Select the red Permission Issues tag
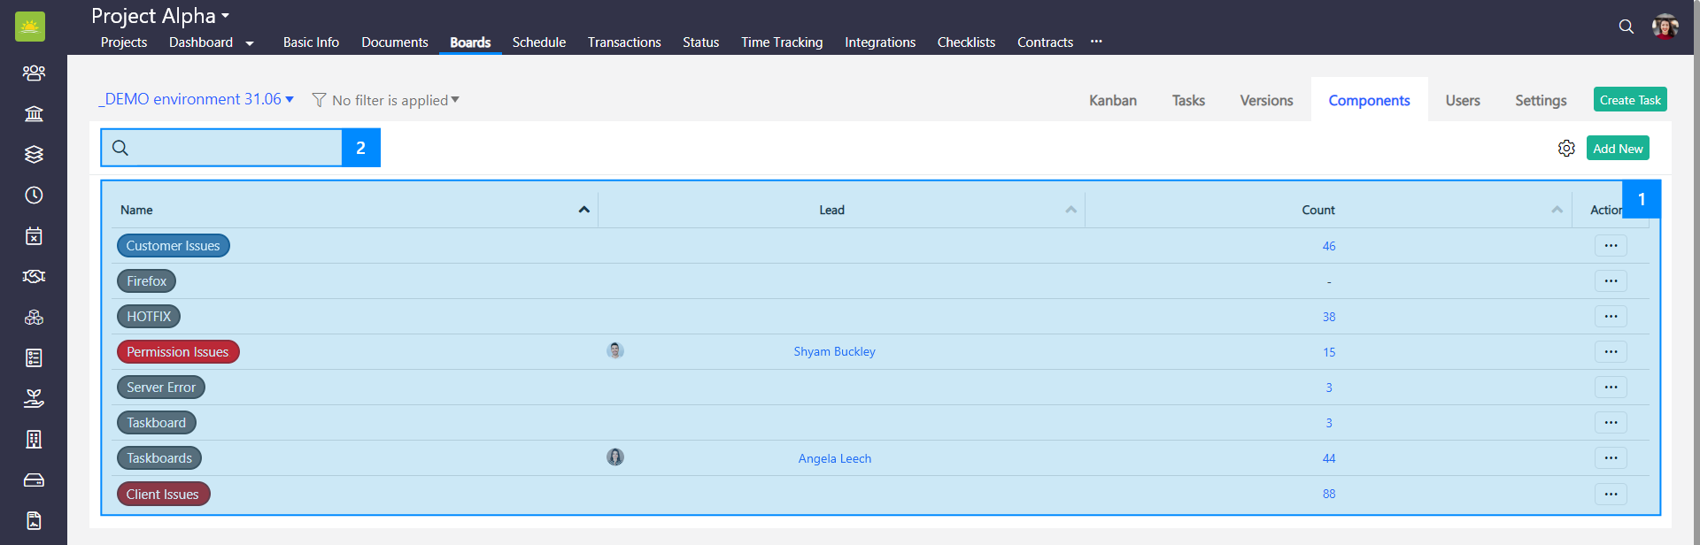The width and height of the screenshot is (1700, 545). (178, 352)
